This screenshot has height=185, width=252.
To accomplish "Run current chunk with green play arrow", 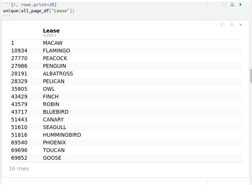I will click(240, 5).
